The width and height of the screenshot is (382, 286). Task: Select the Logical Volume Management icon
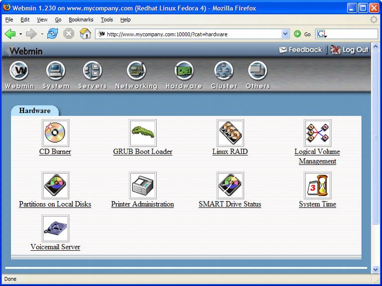pyautogui.click(x=317, y=133)
